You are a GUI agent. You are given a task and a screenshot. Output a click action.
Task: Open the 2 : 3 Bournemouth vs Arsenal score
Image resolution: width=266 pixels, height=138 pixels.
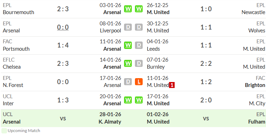pos(63,9)
